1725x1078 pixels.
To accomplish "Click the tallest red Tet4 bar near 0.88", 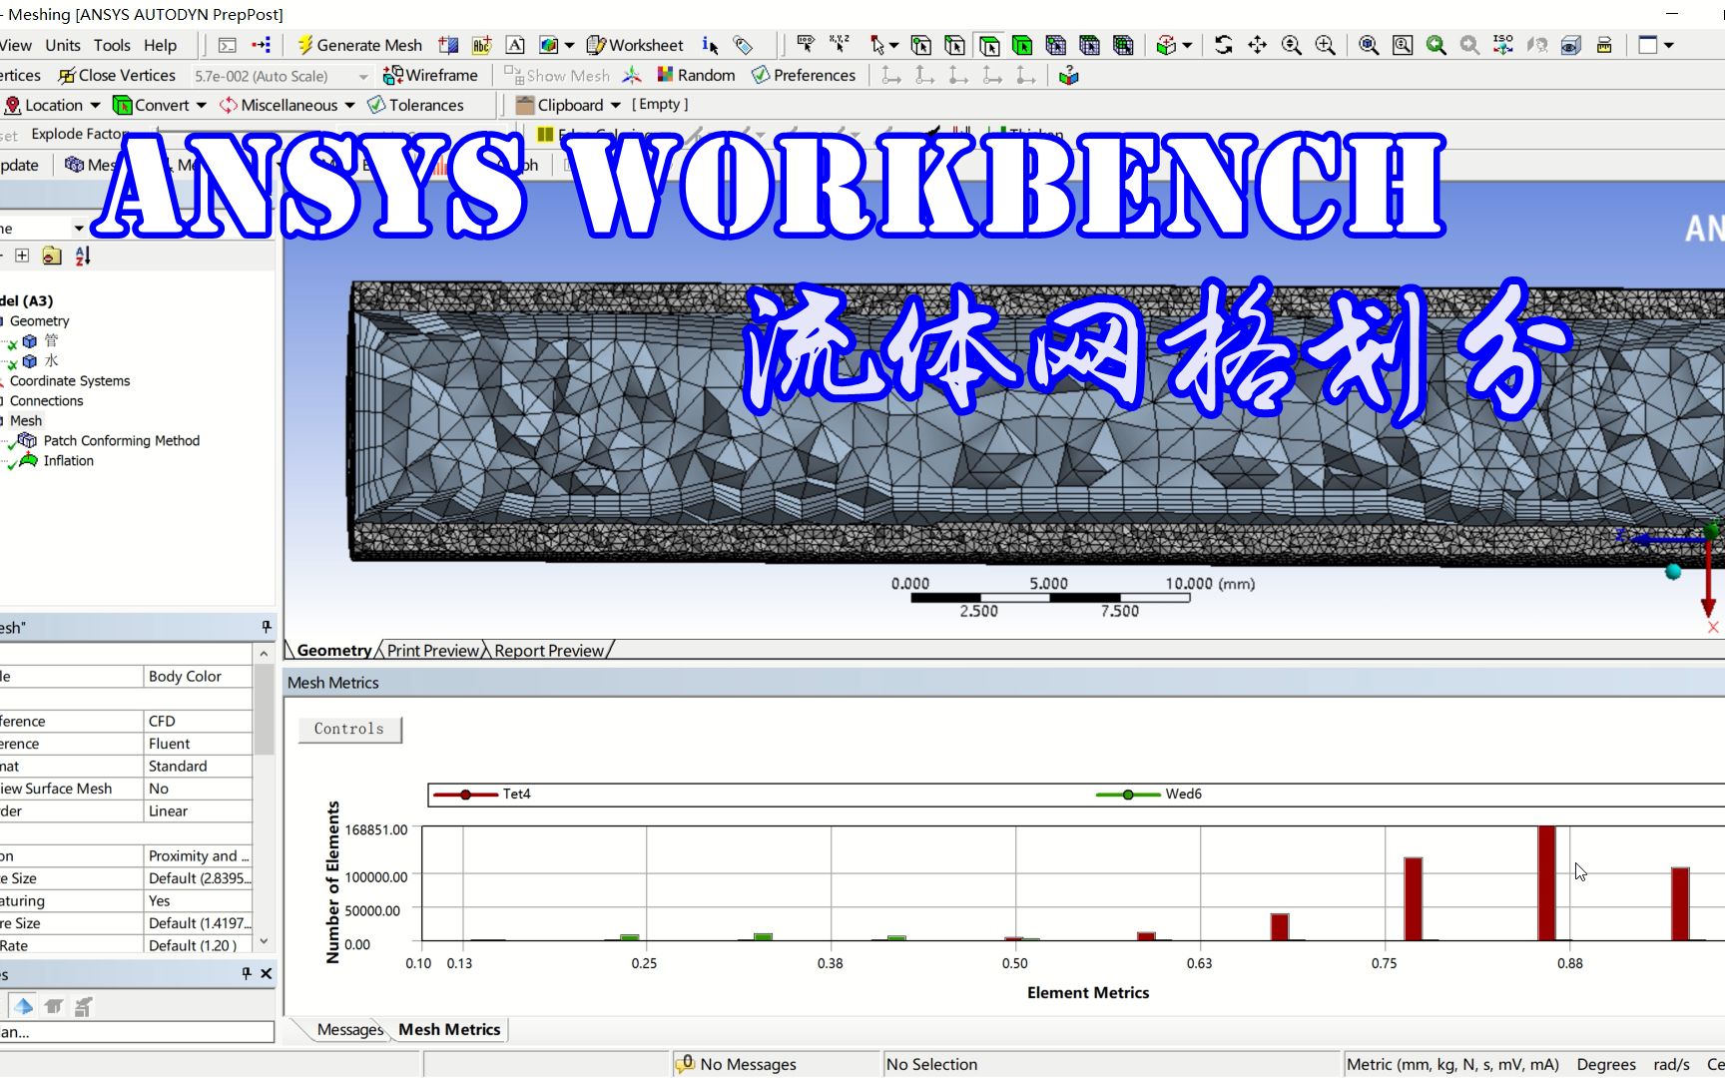I will point(1546,883).
